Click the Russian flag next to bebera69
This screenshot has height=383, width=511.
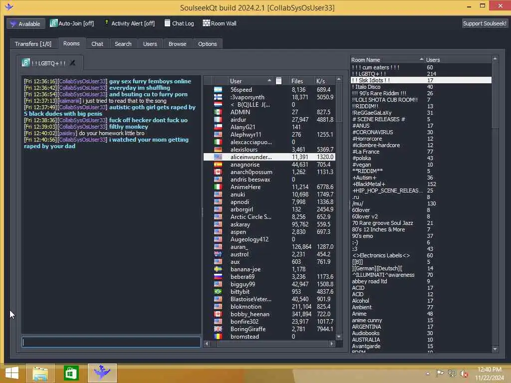pyautogui.click(x=218, y=277)
